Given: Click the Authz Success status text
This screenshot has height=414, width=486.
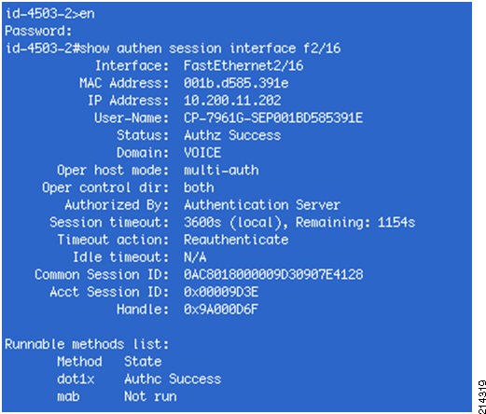Looking at the screenshot, I should point(232,135).
